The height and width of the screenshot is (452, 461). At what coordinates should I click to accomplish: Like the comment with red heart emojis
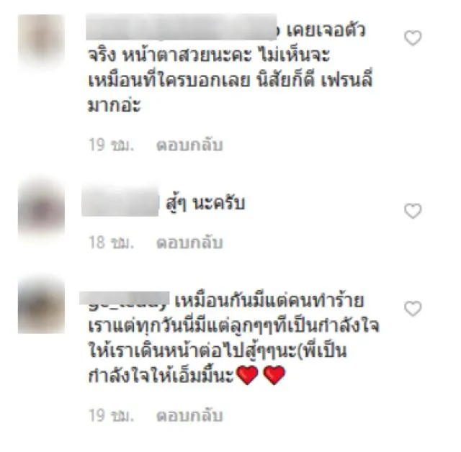click(x=413, y=309)
